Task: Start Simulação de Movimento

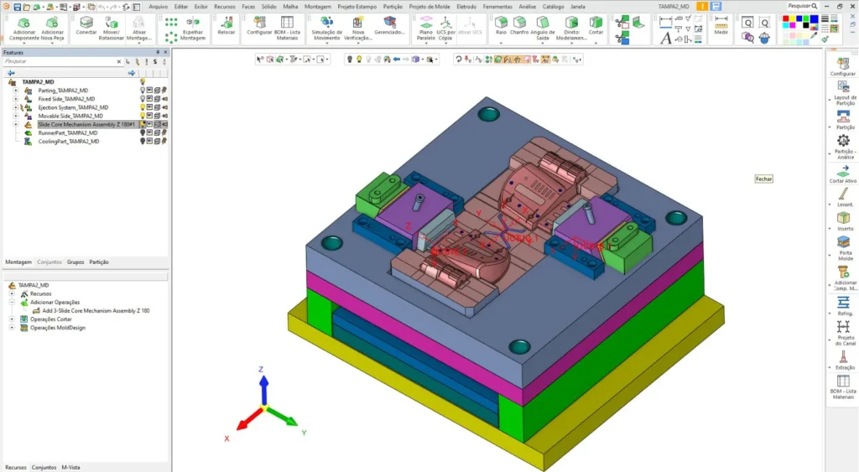Action: (326, 28)
